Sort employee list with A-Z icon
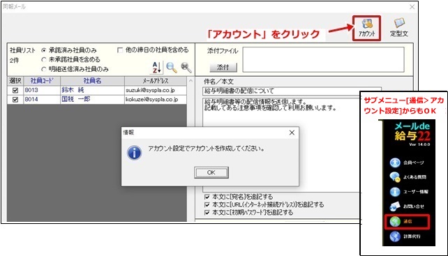Viewport: 448px width, 256px height. tap(157, 68)
